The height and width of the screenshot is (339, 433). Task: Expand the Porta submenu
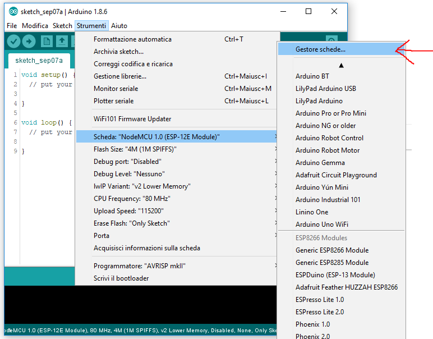point(176,236)
